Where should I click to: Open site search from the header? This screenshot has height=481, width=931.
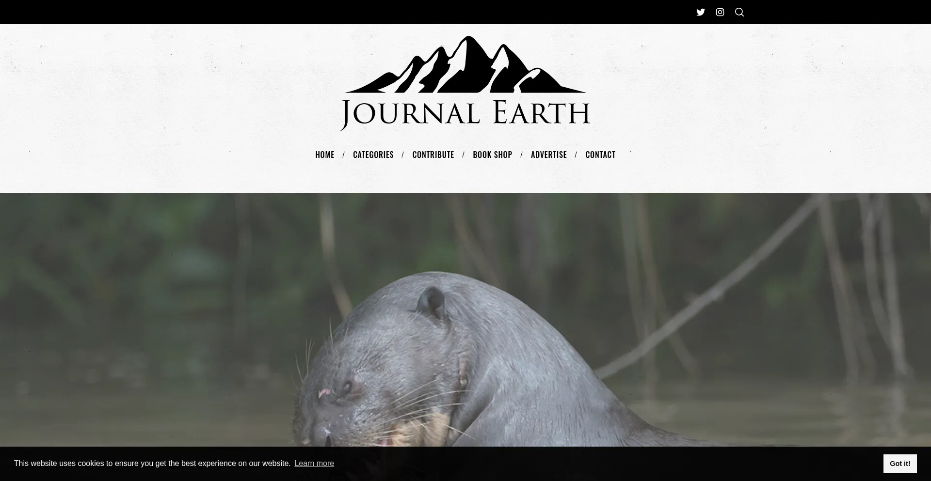click(x=739, y=12)
